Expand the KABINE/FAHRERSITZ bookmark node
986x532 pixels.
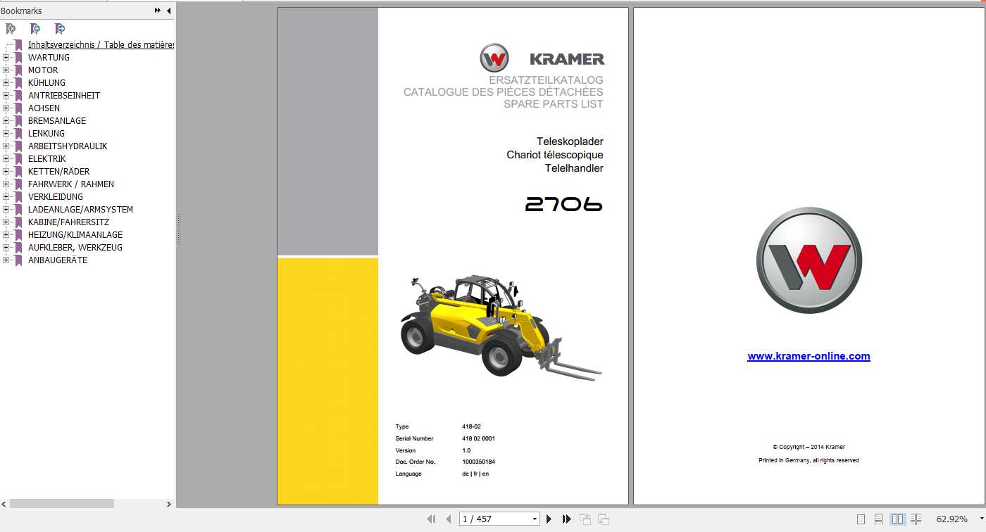(6, 222)
